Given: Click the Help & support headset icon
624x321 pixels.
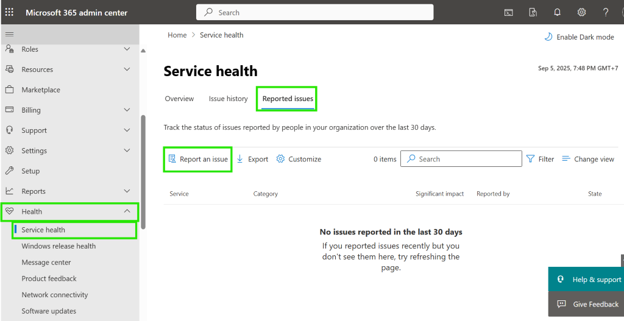Looking at the screenshot, I should coord(561,279).
